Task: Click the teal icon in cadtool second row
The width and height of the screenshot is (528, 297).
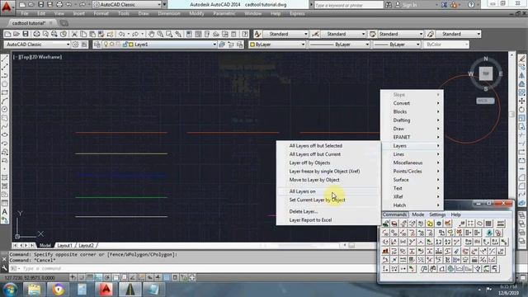Action: (489, 233)
